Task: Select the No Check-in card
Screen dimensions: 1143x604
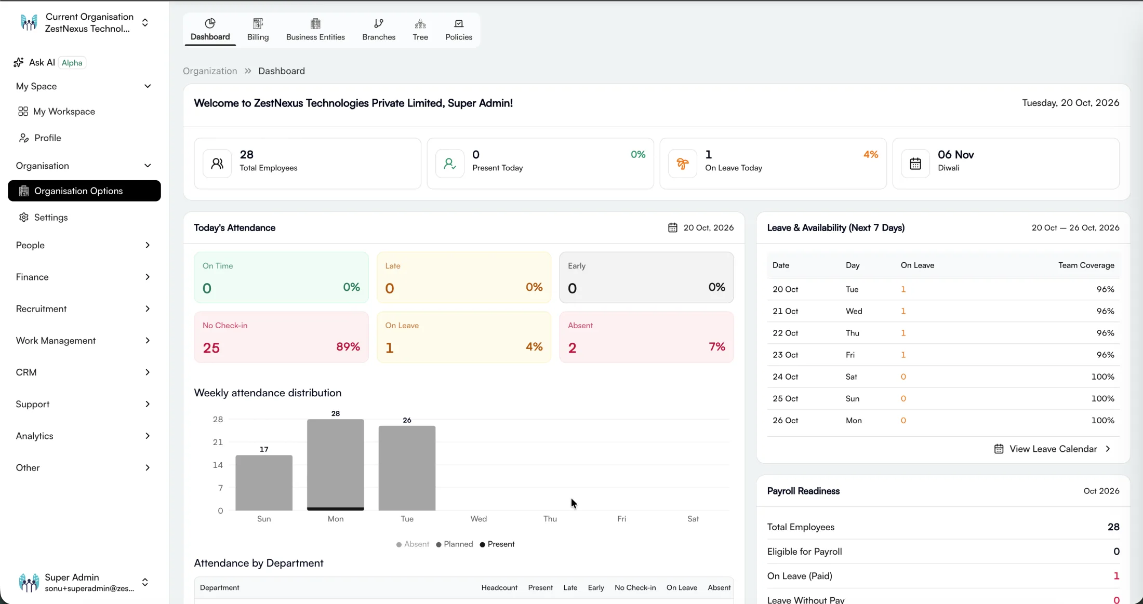Action: [281, 337]
